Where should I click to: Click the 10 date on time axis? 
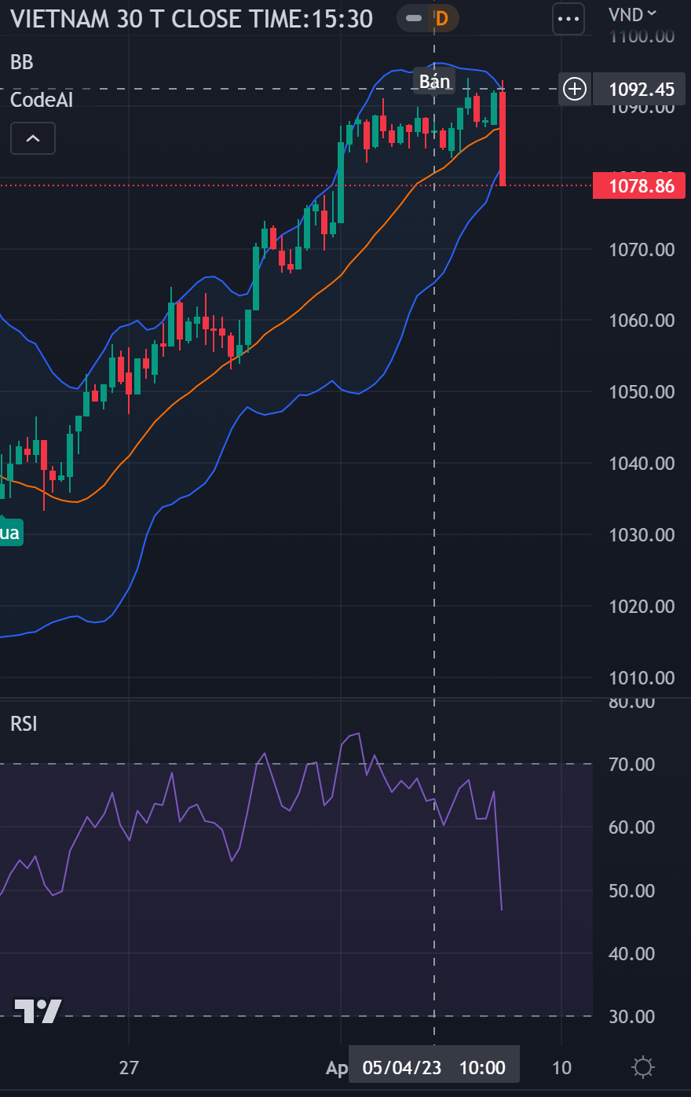561,1067
